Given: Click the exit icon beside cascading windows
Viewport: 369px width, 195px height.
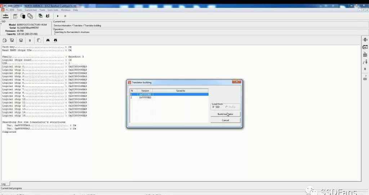Looking at the screenshot, I should pos(48,16).
